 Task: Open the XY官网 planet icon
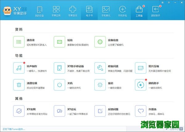[19, 111]
